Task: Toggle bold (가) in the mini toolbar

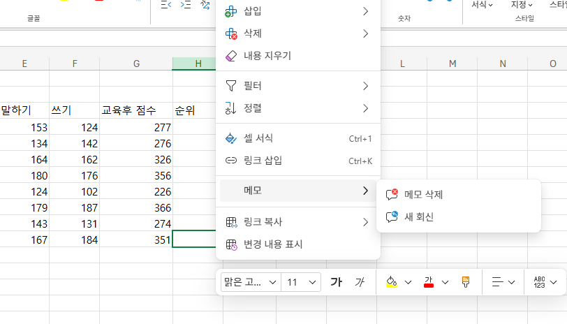Action: click(336, 282)
